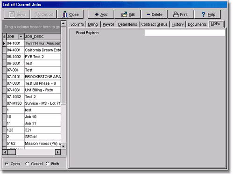Click the scroll up arrow in job list
The image size is (233, 175).
point(64,23)
